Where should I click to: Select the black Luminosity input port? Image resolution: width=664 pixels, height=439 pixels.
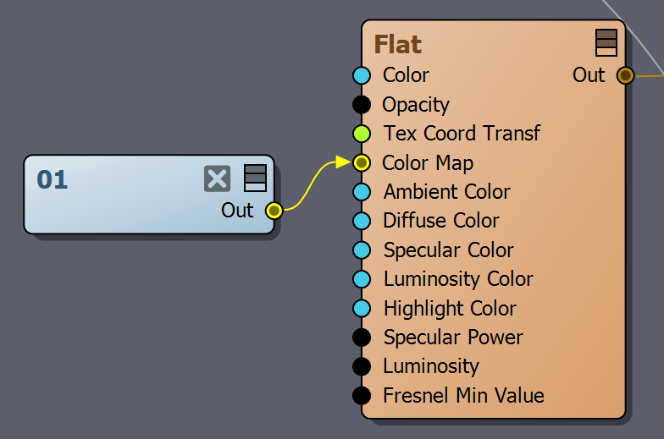pyautogui.click(x=362, y=366)
